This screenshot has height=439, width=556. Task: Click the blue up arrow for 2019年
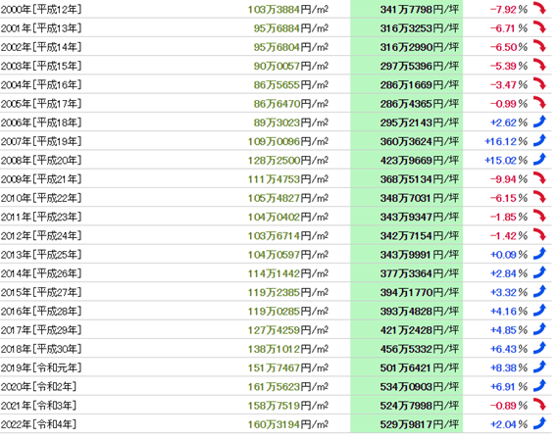pyautogui.click(x=539, y=367)
